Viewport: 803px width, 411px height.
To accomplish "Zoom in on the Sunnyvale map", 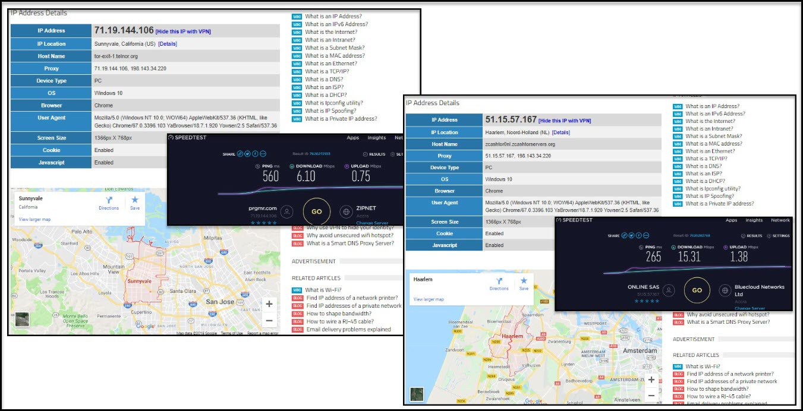I will click(269, 304).
